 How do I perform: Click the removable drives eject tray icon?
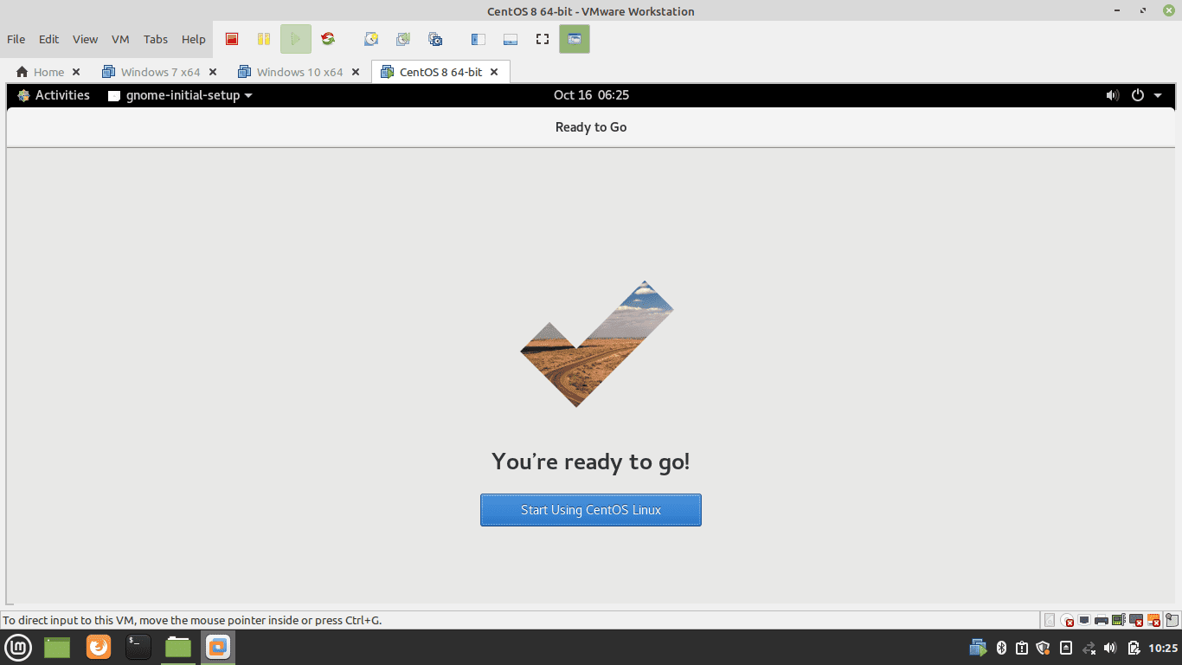1066,648
